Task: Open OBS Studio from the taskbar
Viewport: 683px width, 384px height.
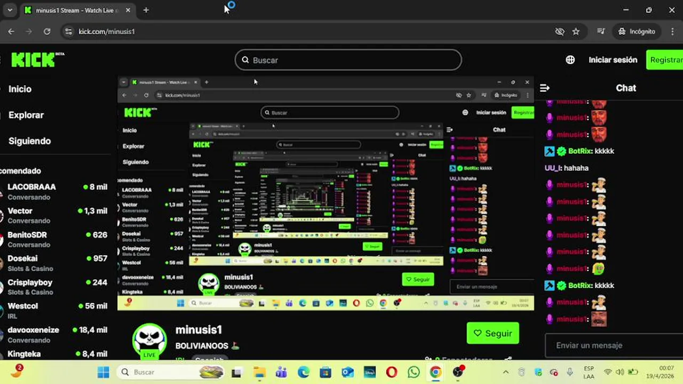Action: click(x=458, y=372)
